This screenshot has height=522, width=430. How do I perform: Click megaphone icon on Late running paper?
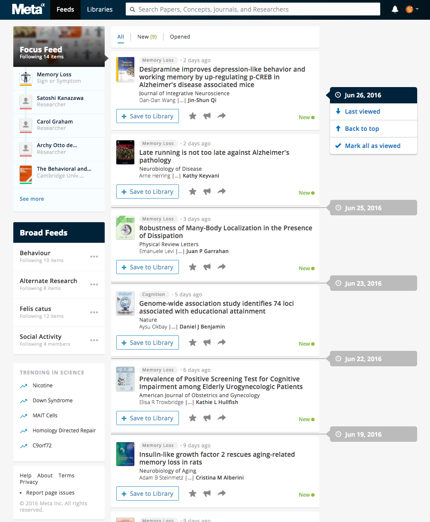pos(207,191)
